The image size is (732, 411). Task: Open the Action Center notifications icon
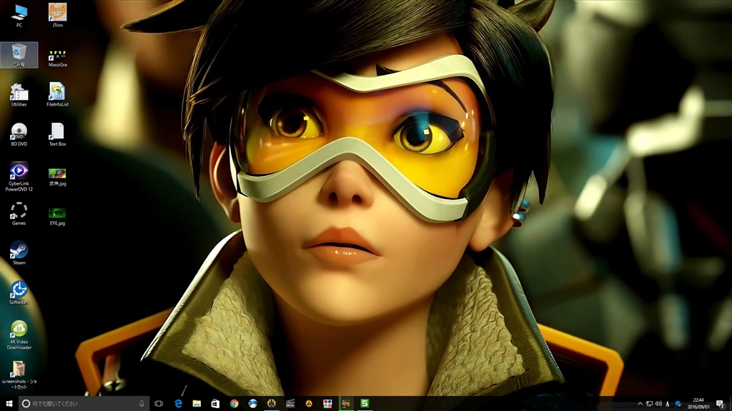pyautogui.click(x=721, y=404)
